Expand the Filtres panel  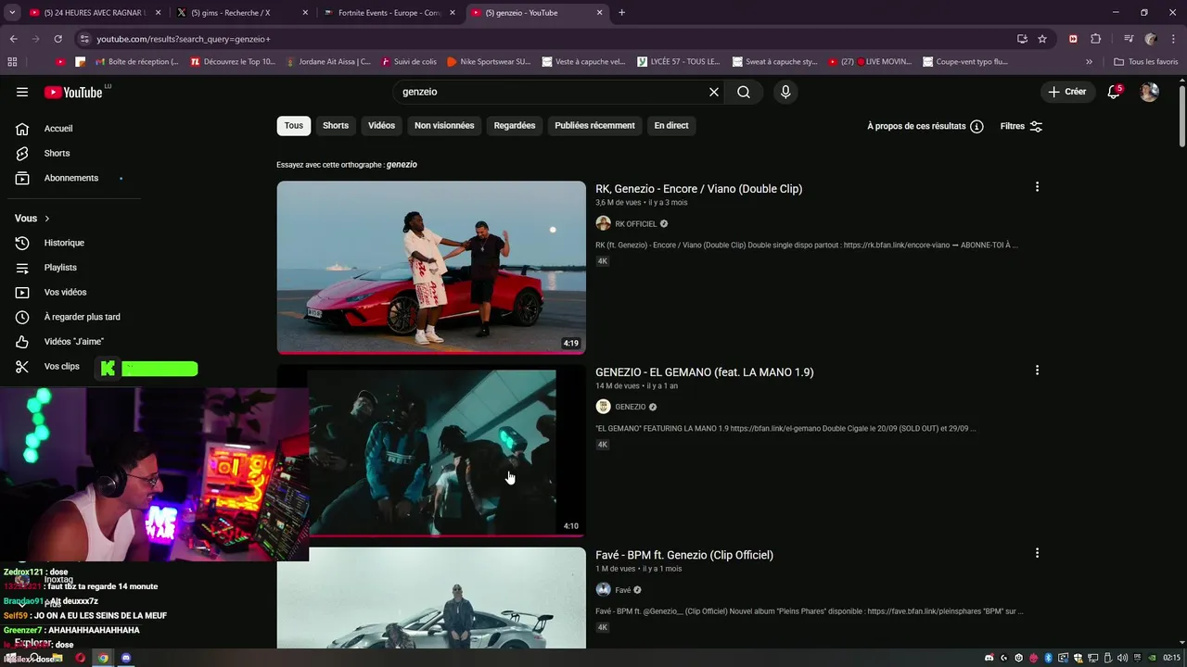[x=1021, y=126]
